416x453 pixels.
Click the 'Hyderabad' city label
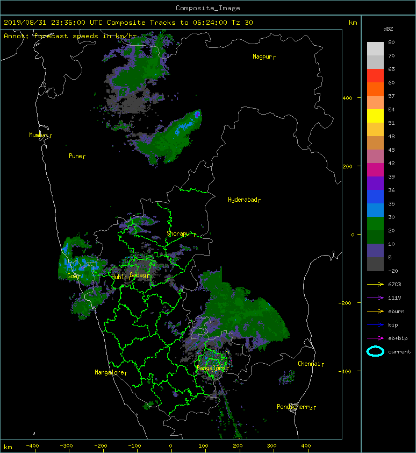point(242,200)
